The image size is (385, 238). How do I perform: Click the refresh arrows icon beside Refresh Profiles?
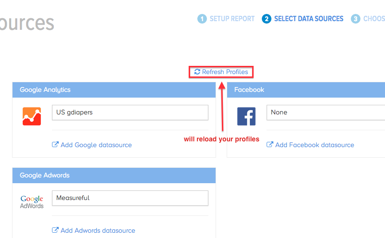coord(197,72)
